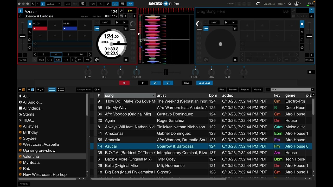Open the Prepare tab
Image resolution: width=333 pixels, height=187 pixels.
245,90
